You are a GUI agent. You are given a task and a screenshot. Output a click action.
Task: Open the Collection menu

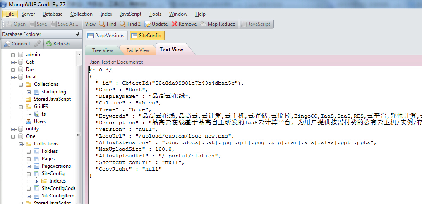click(x=81, y=14)
